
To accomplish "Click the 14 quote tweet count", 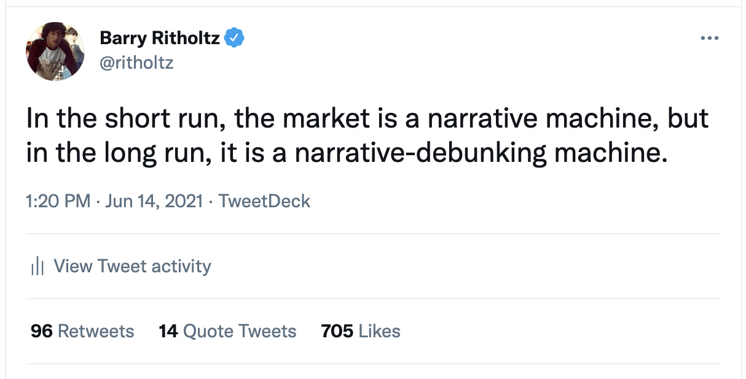I will [x=168, y=331].
